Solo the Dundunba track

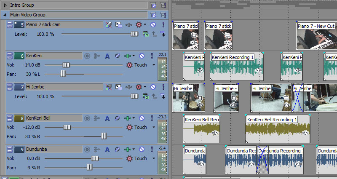152,150
